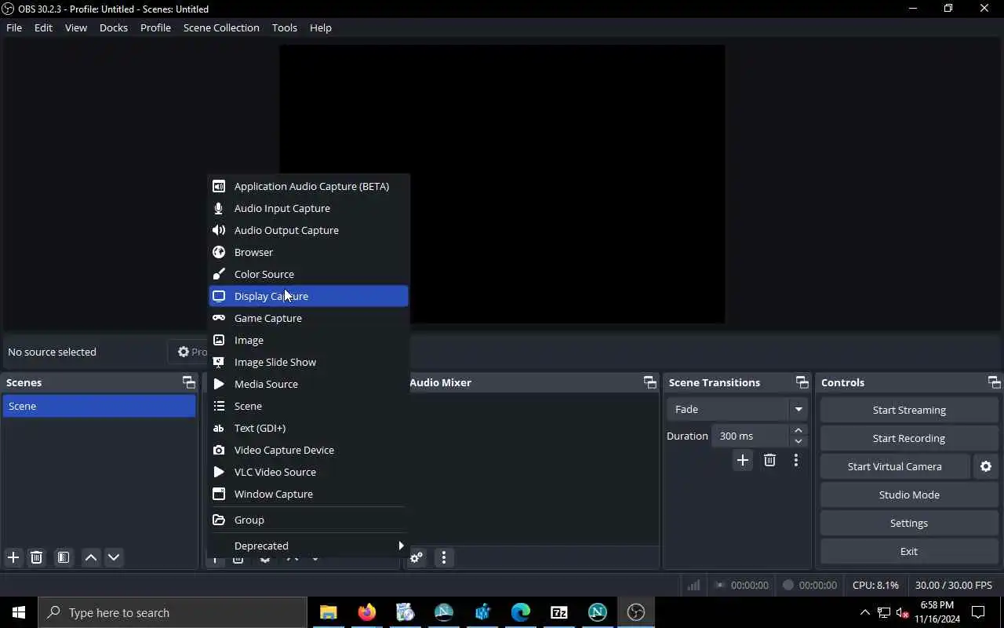The height and width of the screenshot is (628, 1004).
Task: Click Start Recording
Action: tap(909, 438)
